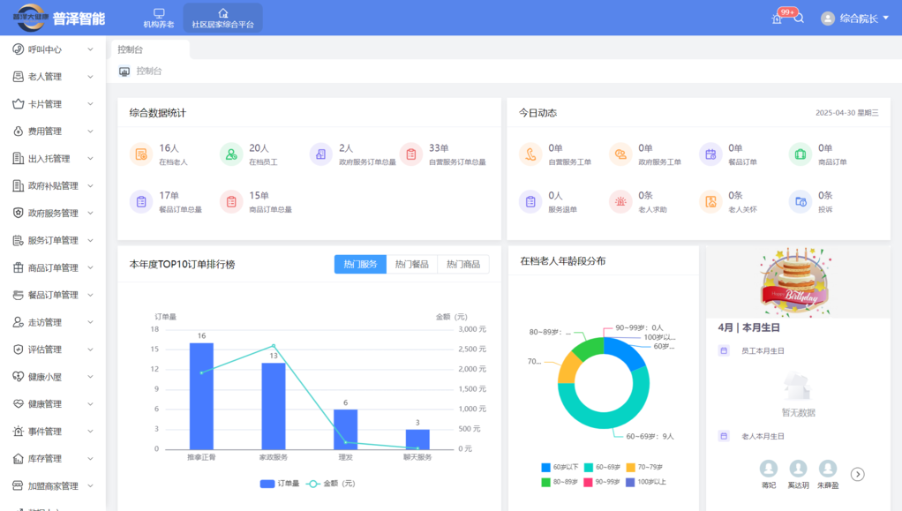Click the 16 bar for 推拿正骨

pos(201,396)
